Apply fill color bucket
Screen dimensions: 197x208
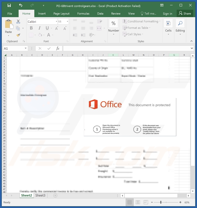click(x=40, y=35)
